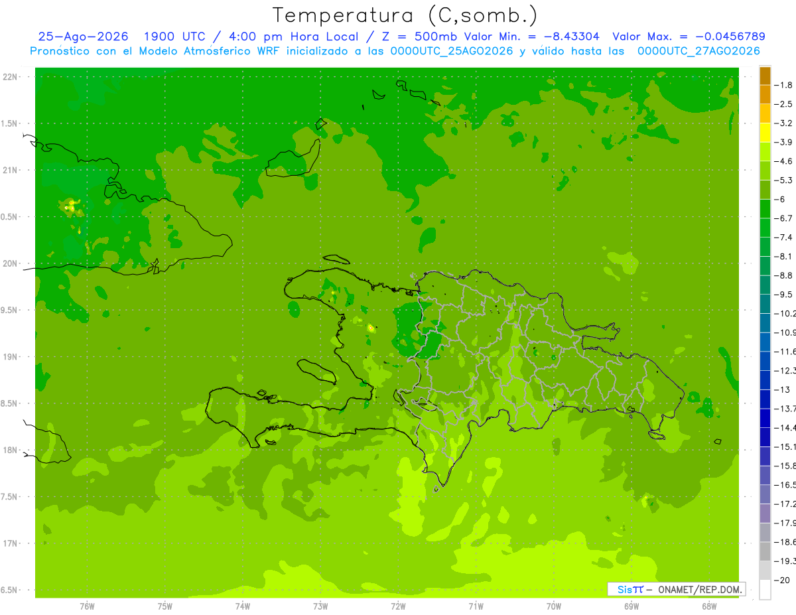Click the -8.8 colorbar label
Screen dimensions: 796x615
[783, 275]
